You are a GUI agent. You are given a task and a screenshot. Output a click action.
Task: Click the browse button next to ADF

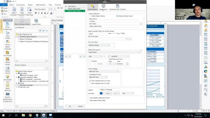pos(130,39)
